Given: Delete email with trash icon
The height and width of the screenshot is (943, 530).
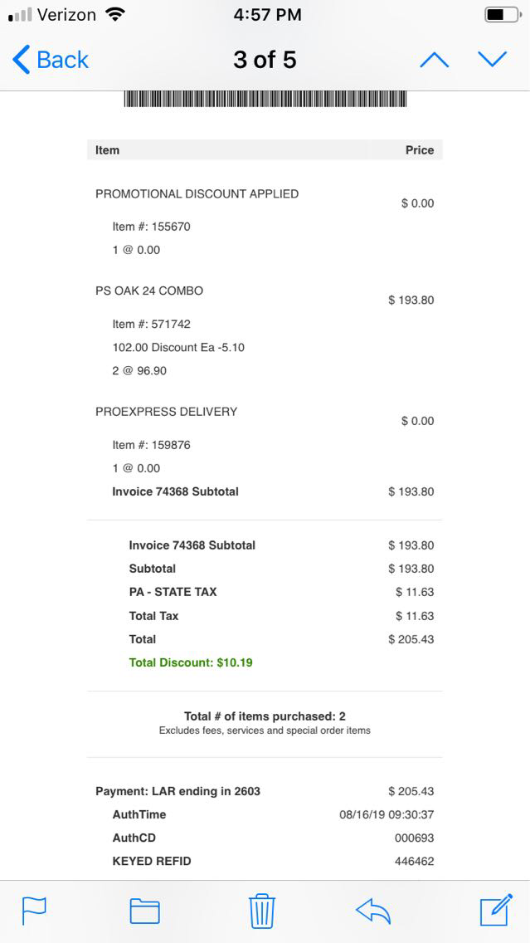Looking at the screenshot, I should (x=262, y=911).
